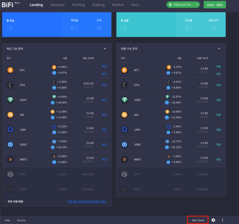
Task: Click the ETH coin icon in deposit list
Action: point(10,85)
